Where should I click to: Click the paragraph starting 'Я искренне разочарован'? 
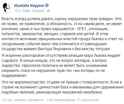coord(61,65)
